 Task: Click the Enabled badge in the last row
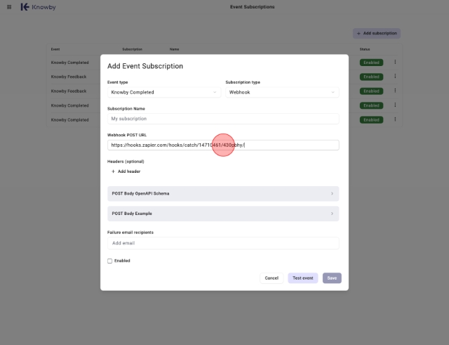(371, 120)
